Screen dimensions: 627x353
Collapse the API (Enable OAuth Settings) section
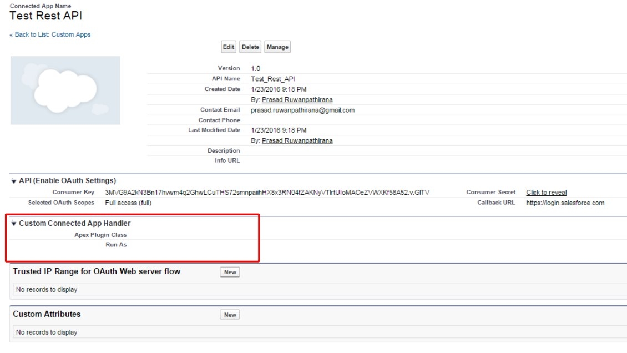(x=14, y=181)
